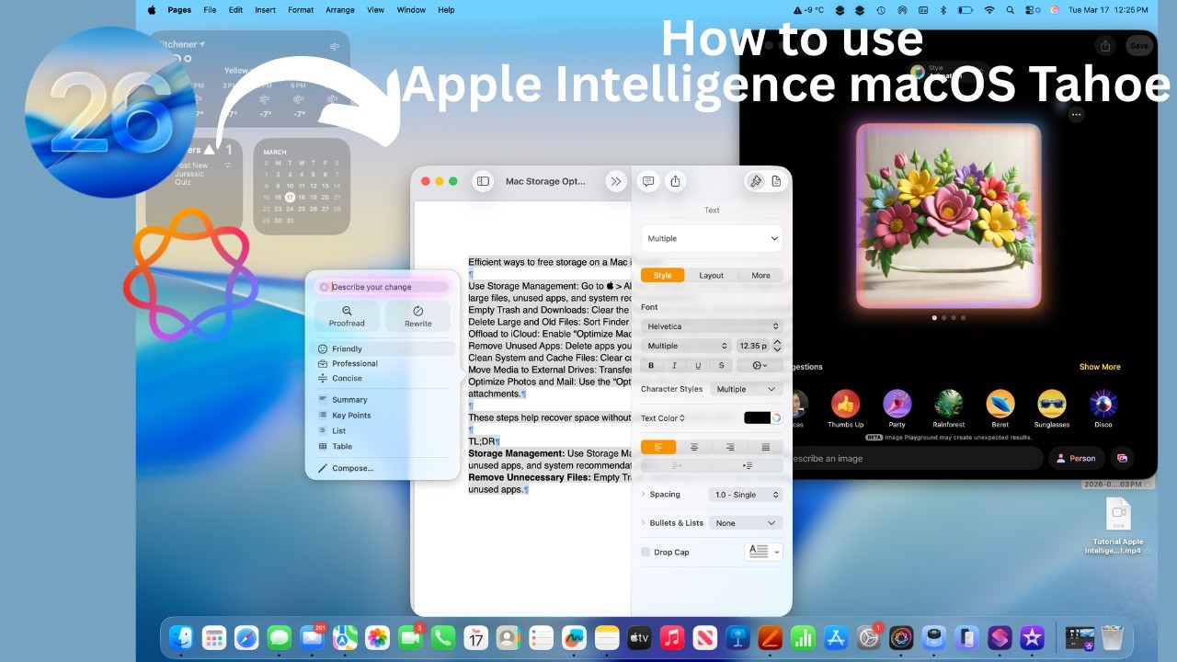This screenshot has width=1177, height=662.
Task: Expand the Spacing section chevron
Action: click(x=643, y=495)
